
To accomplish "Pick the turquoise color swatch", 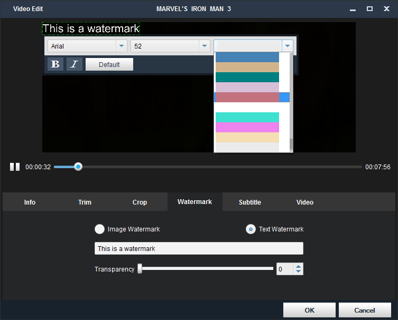I will [x=247, y=118].
